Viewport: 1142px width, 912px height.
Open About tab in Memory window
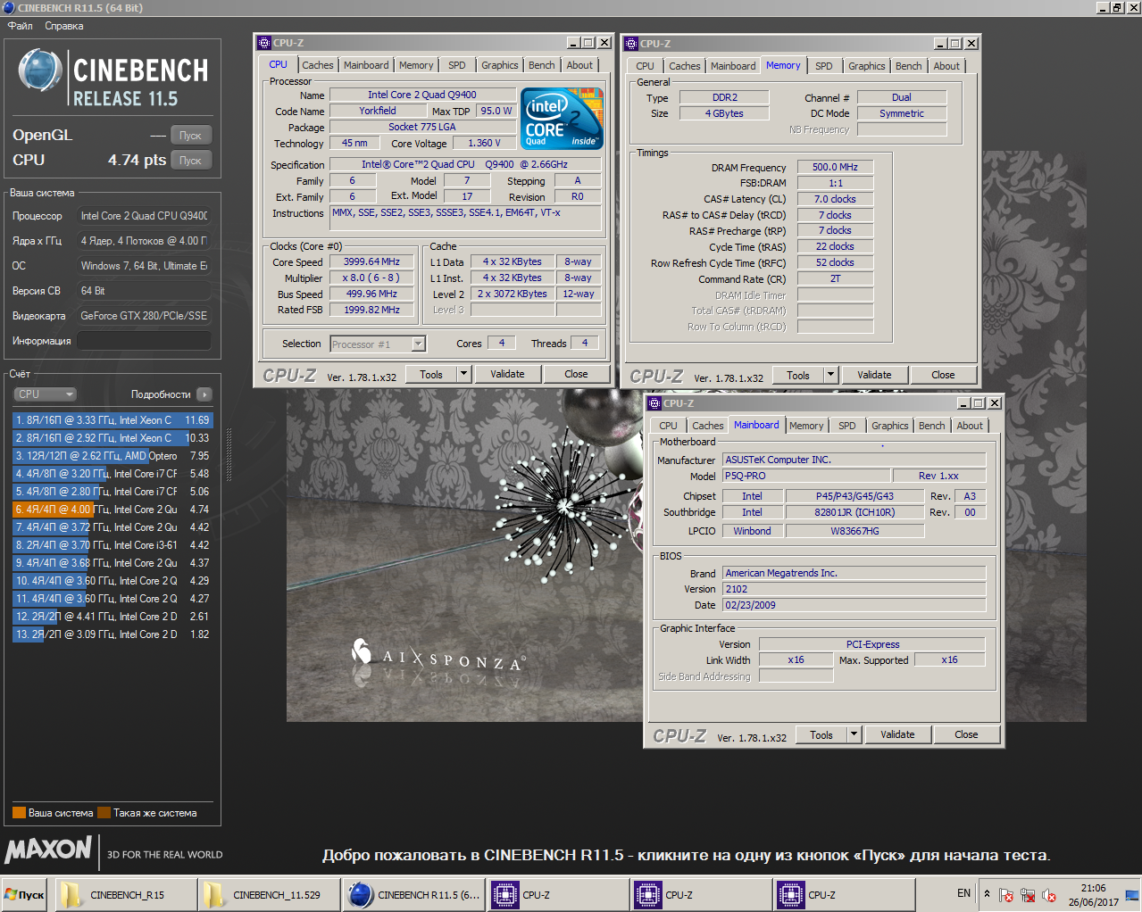coord(946,66)
